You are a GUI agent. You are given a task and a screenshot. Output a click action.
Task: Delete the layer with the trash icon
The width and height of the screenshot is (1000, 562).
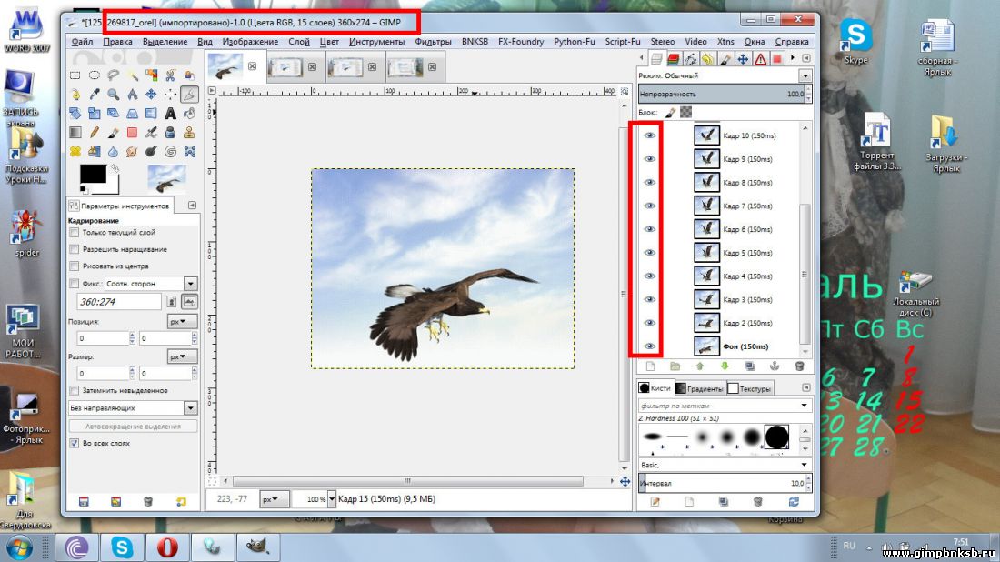tap(799, 366)
